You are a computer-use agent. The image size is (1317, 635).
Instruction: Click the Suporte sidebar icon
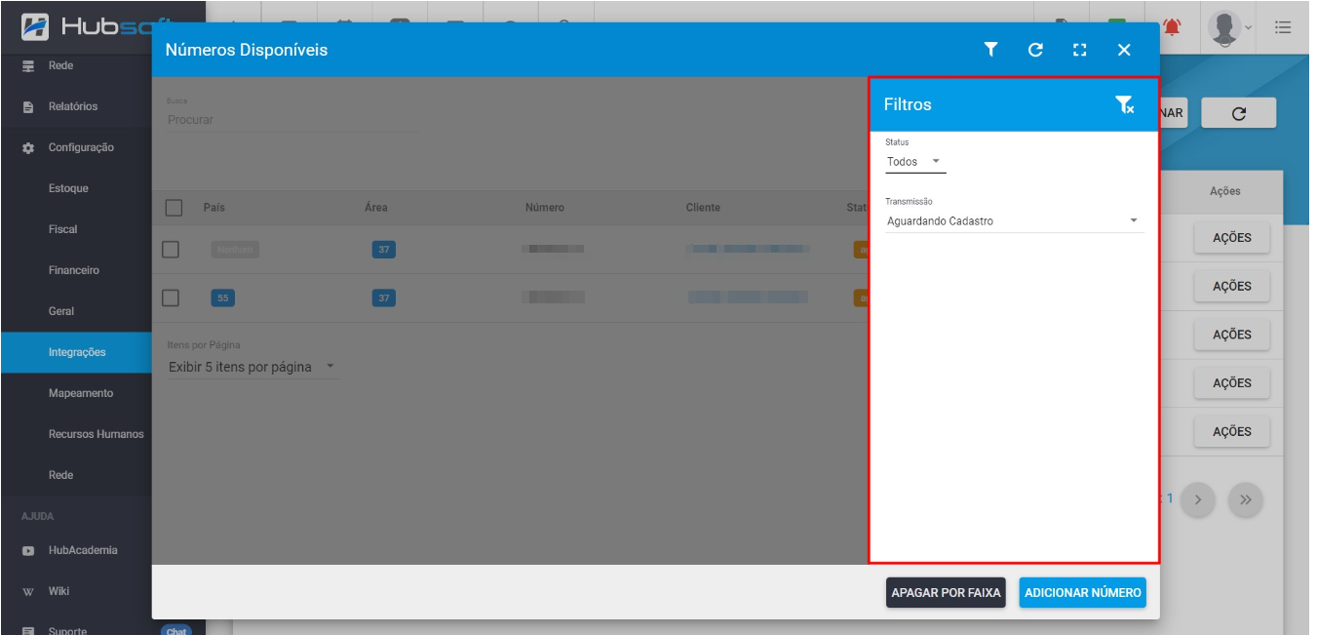[28, 631]
